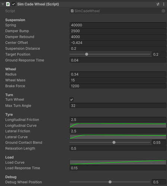This screenshot has height=186, width=167.
Task: Edit the Damper Rebound value 4000
Action: coord(118,37)
